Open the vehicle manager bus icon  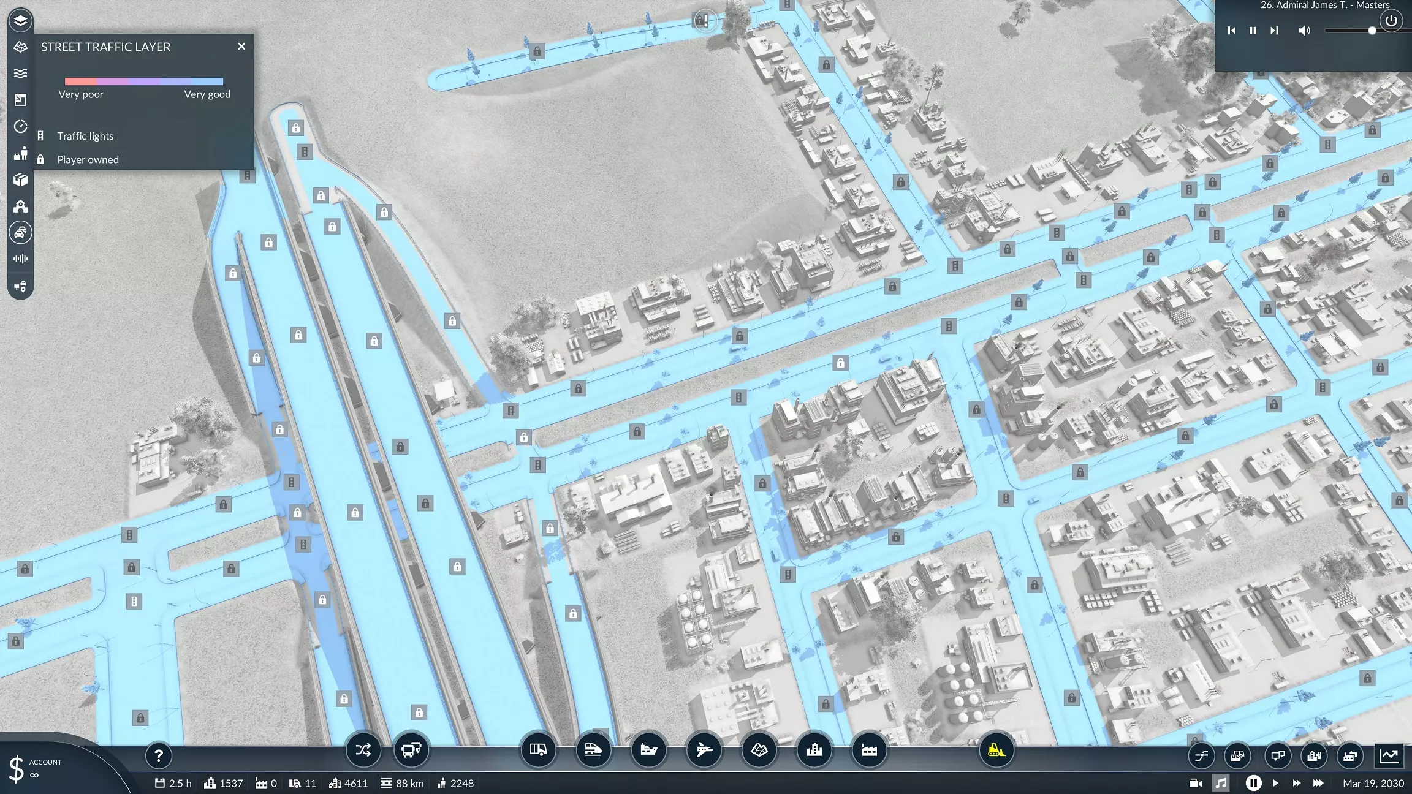[411, 750]
